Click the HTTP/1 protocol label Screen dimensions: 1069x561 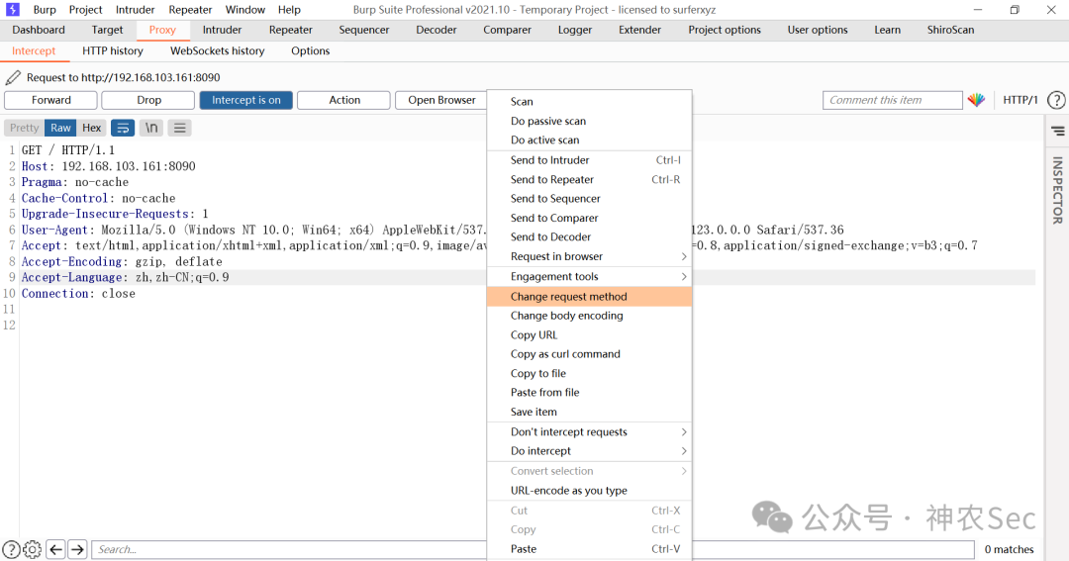1020,100
